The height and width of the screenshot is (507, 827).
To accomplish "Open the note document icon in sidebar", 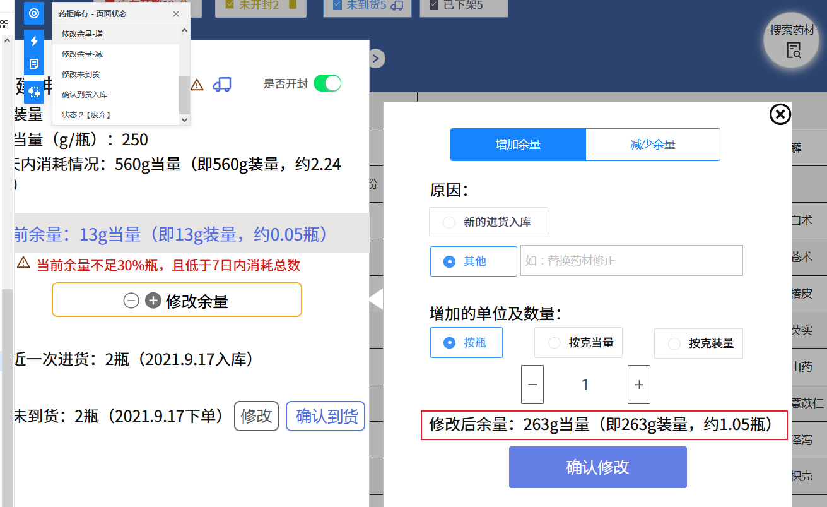I will 34,64.
